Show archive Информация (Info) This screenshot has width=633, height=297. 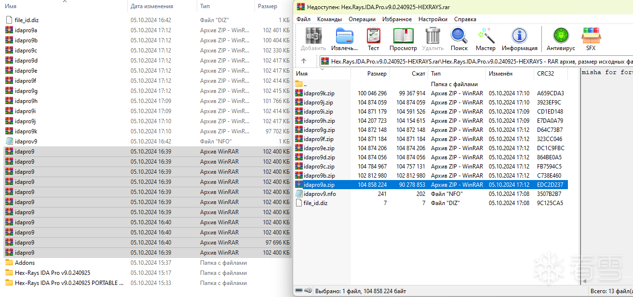pyautogui.click(x=519, y=36)
